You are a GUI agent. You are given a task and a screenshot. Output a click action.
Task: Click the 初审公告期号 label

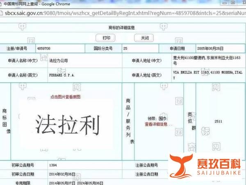tap(23, 165)
